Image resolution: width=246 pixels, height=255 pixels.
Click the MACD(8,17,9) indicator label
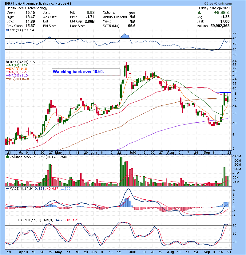22,189
